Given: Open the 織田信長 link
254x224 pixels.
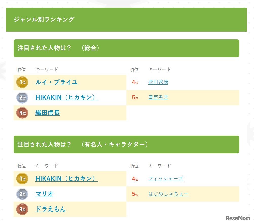Looking at the screenshot, I should [x=47, y=113].
